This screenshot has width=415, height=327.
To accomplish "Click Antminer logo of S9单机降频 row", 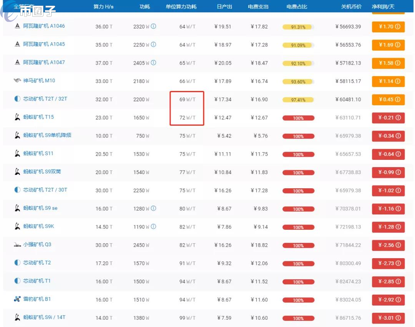I will [17, 135].
